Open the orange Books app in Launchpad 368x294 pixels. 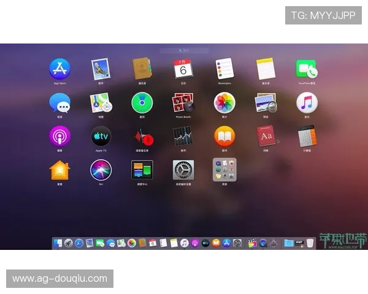point(224,136)
